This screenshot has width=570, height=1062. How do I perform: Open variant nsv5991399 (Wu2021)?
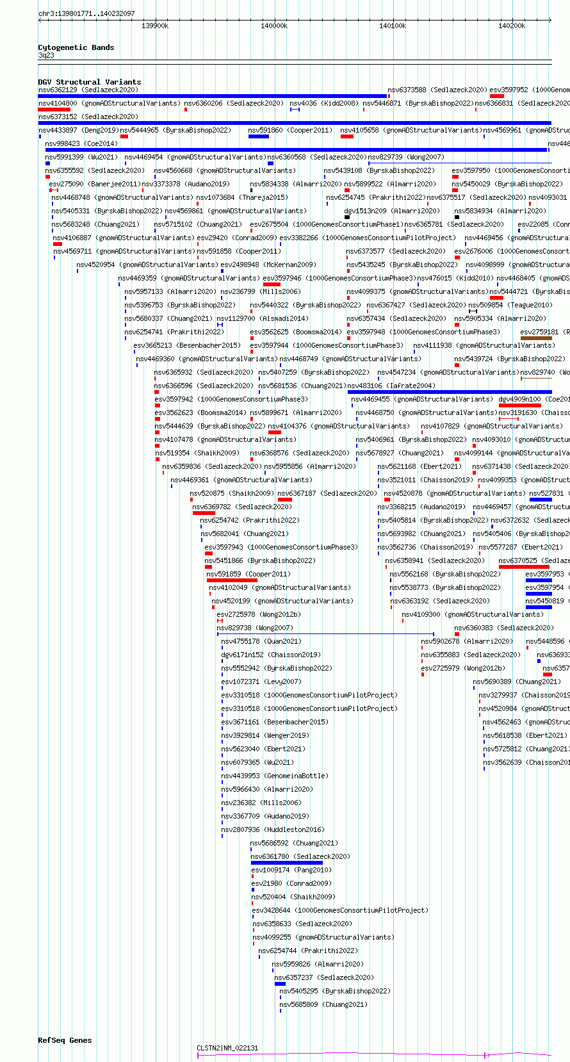tap(81, 157)
